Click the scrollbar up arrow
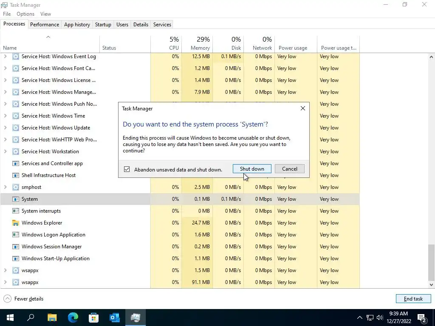The image size is (435, 326). point(431,57)
